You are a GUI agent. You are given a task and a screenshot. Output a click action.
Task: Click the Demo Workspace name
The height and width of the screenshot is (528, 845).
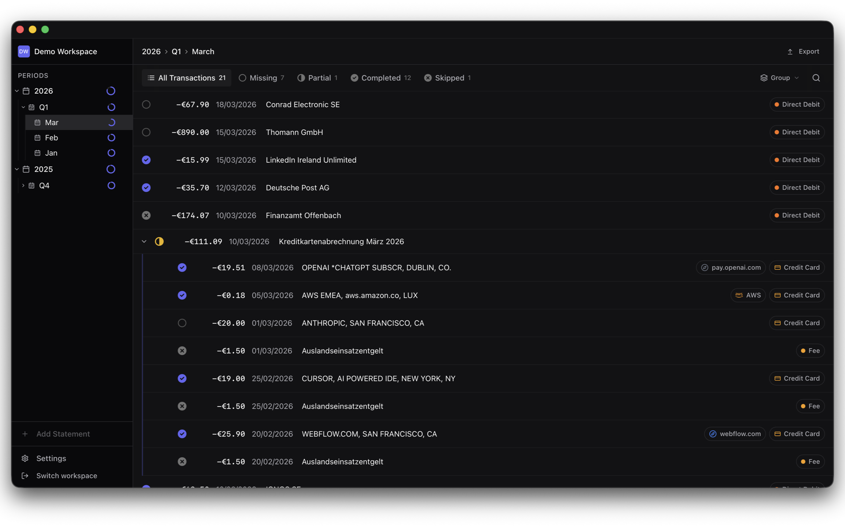tap(66, 51)
